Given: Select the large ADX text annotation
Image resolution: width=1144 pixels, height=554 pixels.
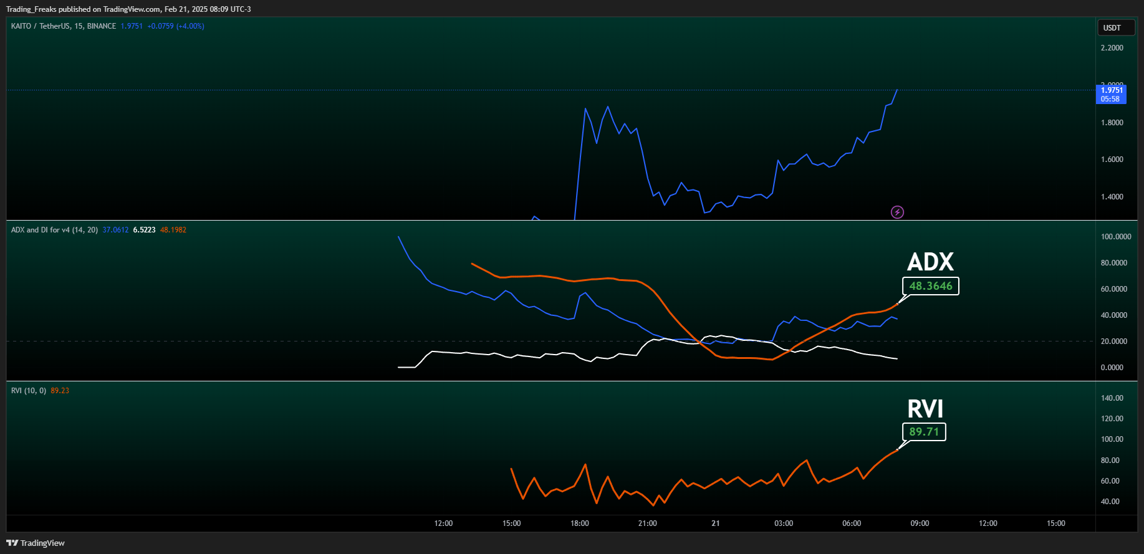Looking at the screenshot, I should (x=930, y=262).
